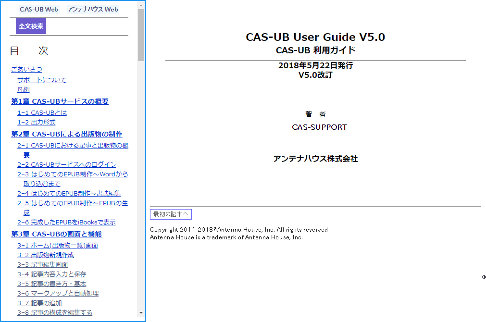The width and height of the screenshot is (486, 322).
Task: Go to サポートについて section
Action: point(42,80)
